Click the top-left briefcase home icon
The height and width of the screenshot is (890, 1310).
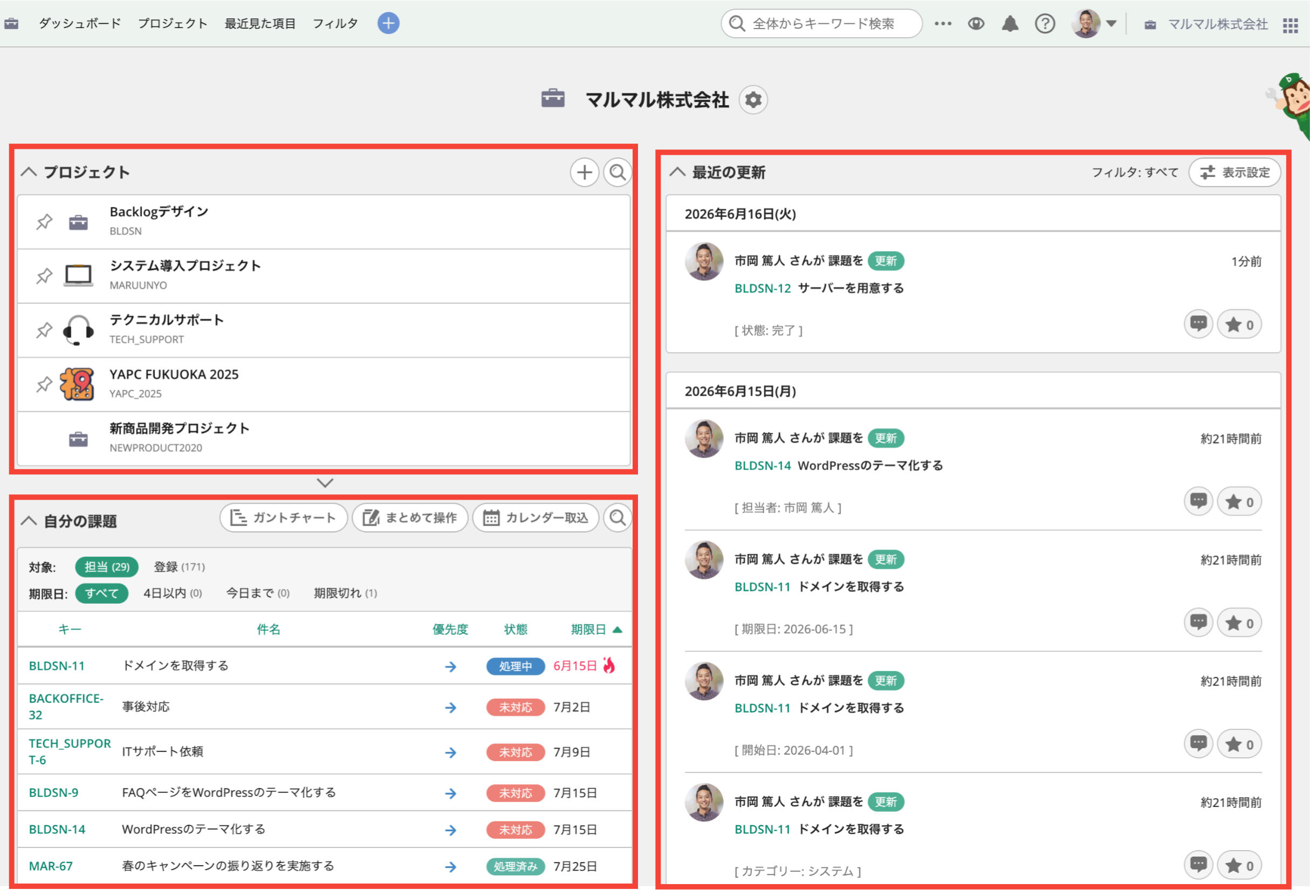pyautogui.click(x=11, y=24)
